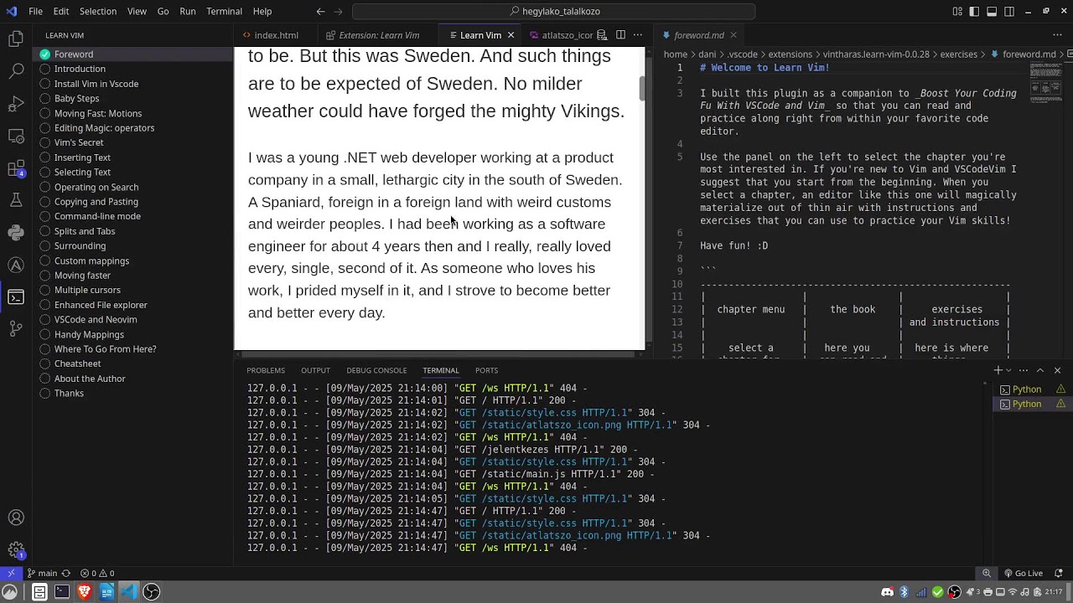
Task: Click the Learn Vim webview vertical scrollbar
Action: tap(642, 88)
